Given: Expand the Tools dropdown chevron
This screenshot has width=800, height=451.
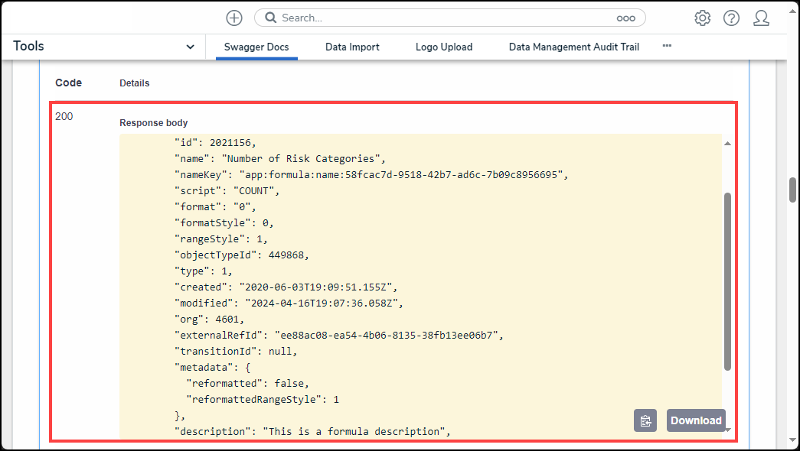Looking at the screenshot, I should 191,47.
